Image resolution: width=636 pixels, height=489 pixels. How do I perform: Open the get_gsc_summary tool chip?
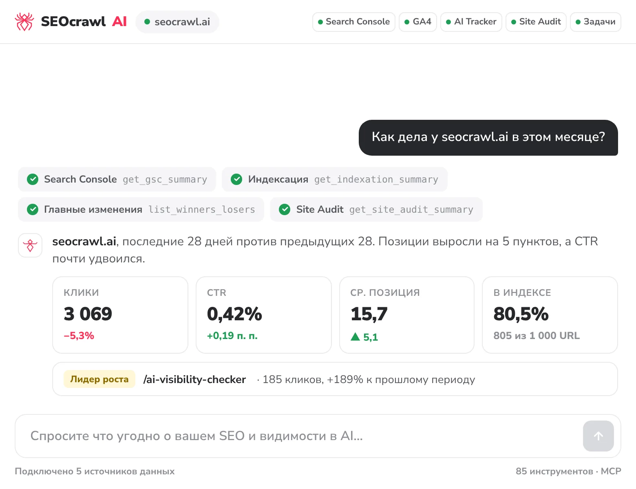[x=117, y=179]
